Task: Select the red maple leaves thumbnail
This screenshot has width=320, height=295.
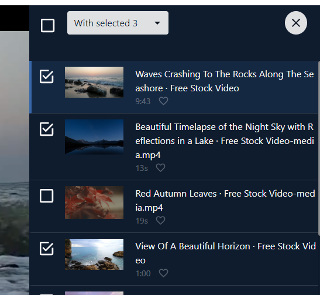Action: pos(94,203)
